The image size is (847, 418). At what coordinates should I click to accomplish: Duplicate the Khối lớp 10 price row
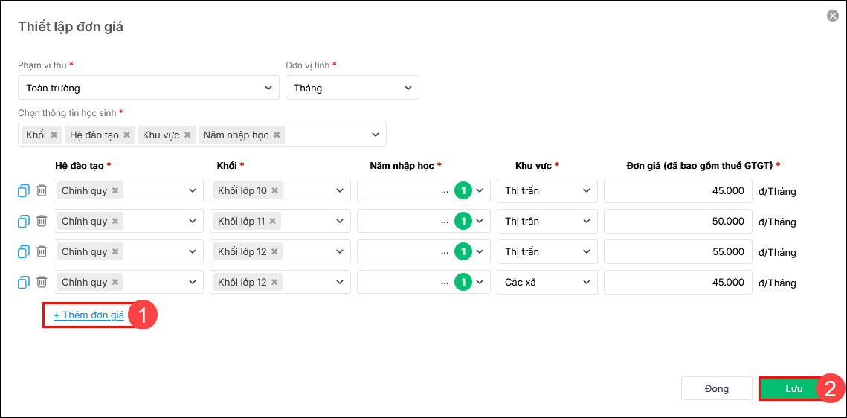point(23,191)
